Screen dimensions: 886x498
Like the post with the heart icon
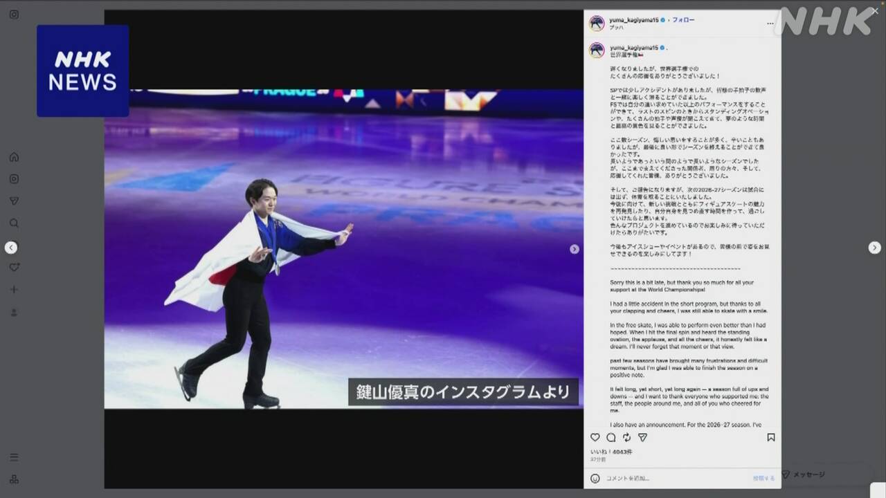[x=595, y=437]
